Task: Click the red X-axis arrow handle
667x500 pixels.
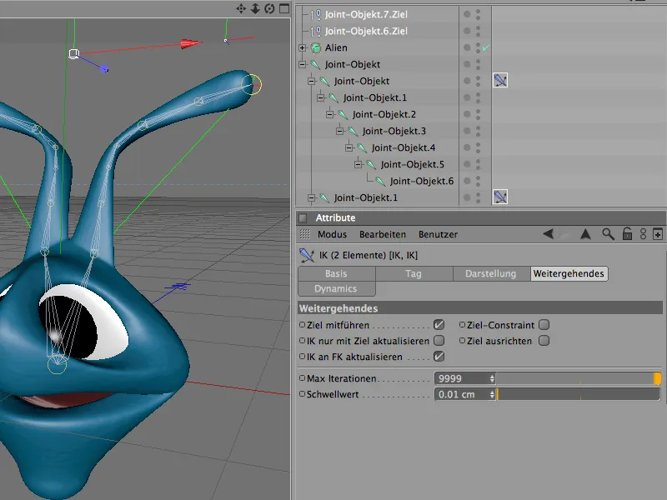Action: [191, 43]
